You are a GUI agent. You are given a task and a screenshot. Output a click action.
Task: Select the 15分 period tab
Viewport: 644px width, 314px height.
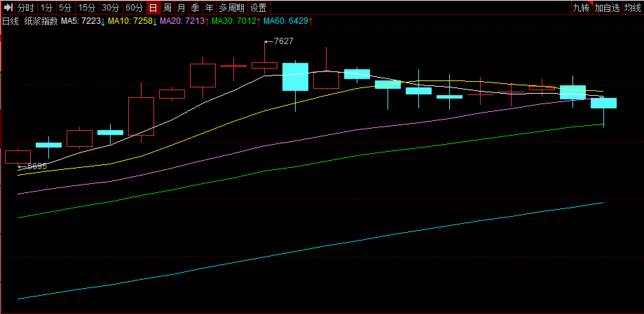[x=87, y=8]
